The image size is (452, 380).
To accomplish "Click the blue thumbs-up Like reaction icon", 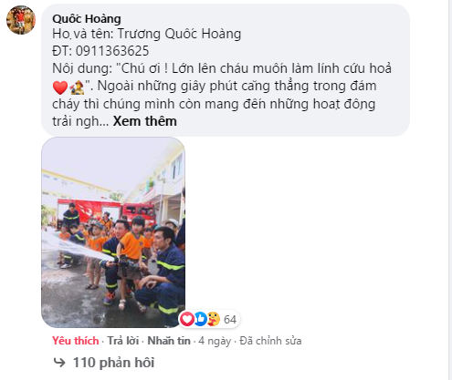I will [x=200, y=319].
